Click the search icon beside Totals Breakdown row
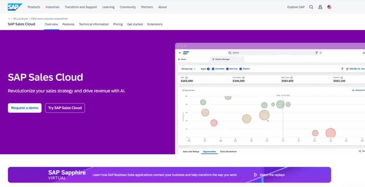Image resolution: width=365 pixels, height=187 pixels. (360, 151)
